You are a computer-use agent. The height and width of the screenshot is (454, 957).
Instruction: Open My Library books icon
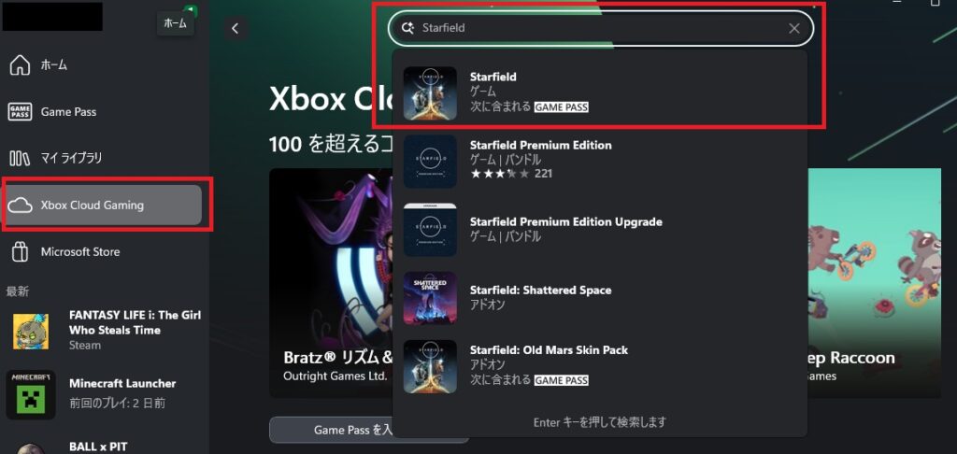tap(20, 158)
